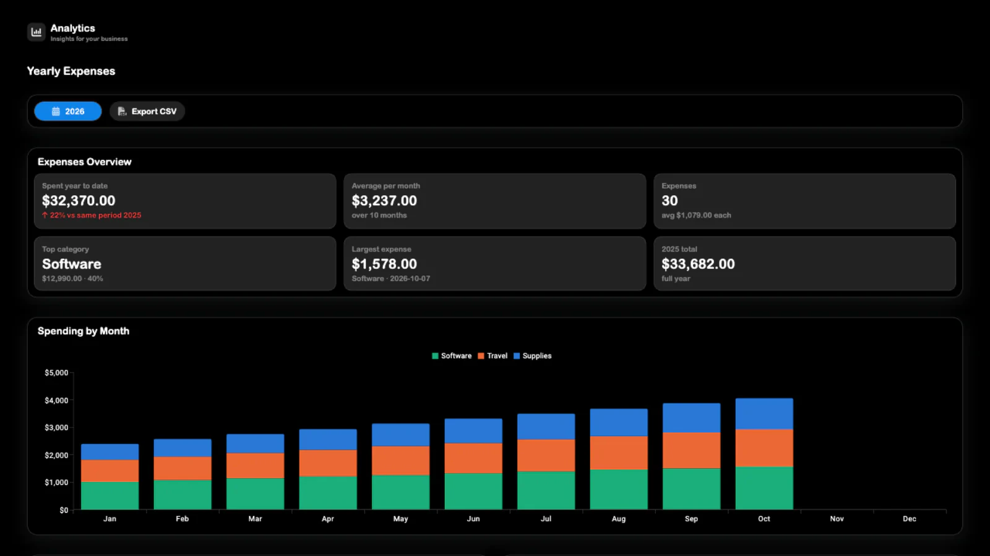The width and height of the screenshot is (990, 556).
Task: Click the Travel bar segment for Aug
Action: [x=619, y=453]
